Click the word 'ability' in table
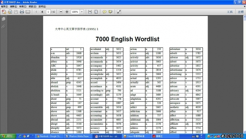 pyautogui.click(x=54, y=74)
